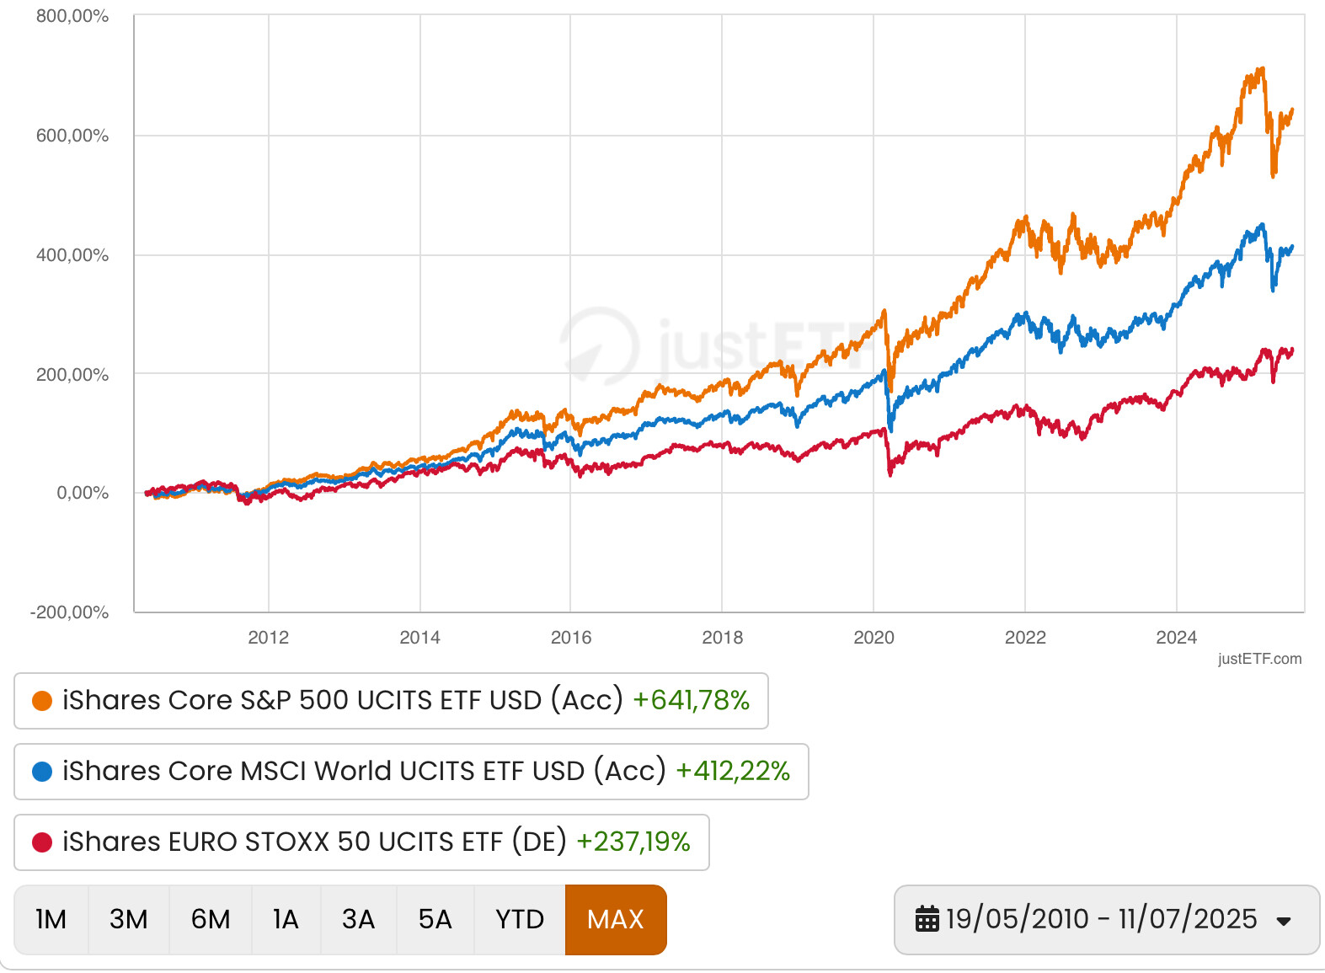The height and width of the screenshot is (973, 1325).
Task: Expand the date range dropdown arrow
Action: click(1284, 921)
